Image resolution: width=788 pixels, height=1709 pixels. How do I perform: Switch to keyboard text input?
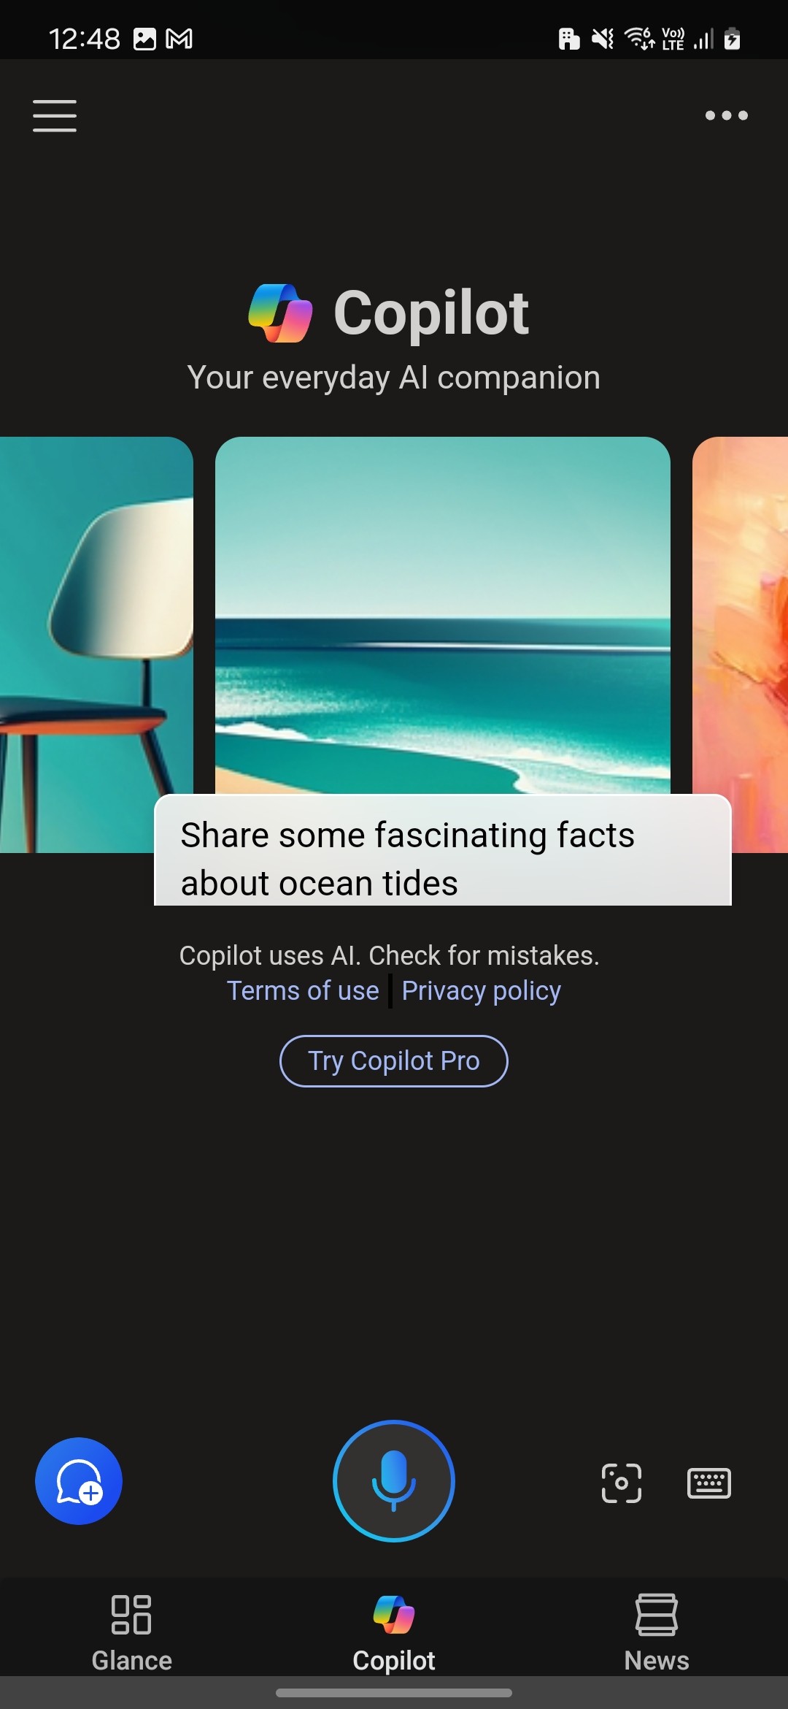709,1483
